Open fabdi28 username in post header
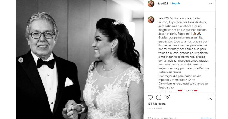 [x=163, y=4]
